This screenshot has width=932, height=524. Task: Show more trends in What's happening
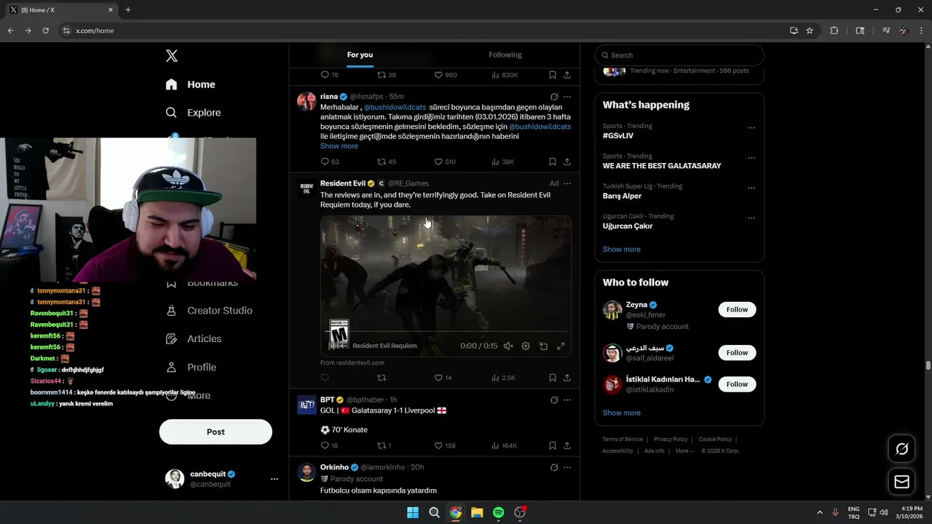pyautogui.click(x=622, y=250)
